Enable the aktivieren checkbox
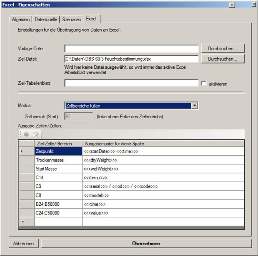Viewport: 258px width, 256px height. pyautogui.click(x=204, y=84)
